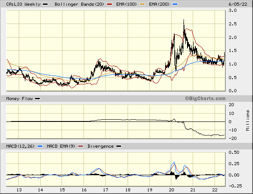Image resolution: width=253 pixels, height=194 pixels.
Task: Click the red Bollinger Bands legend swatch
Action: pos(110,4)
